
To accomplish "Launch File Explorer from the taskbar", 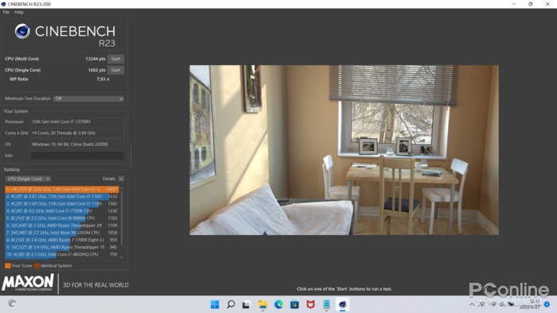I will [263, 304].
